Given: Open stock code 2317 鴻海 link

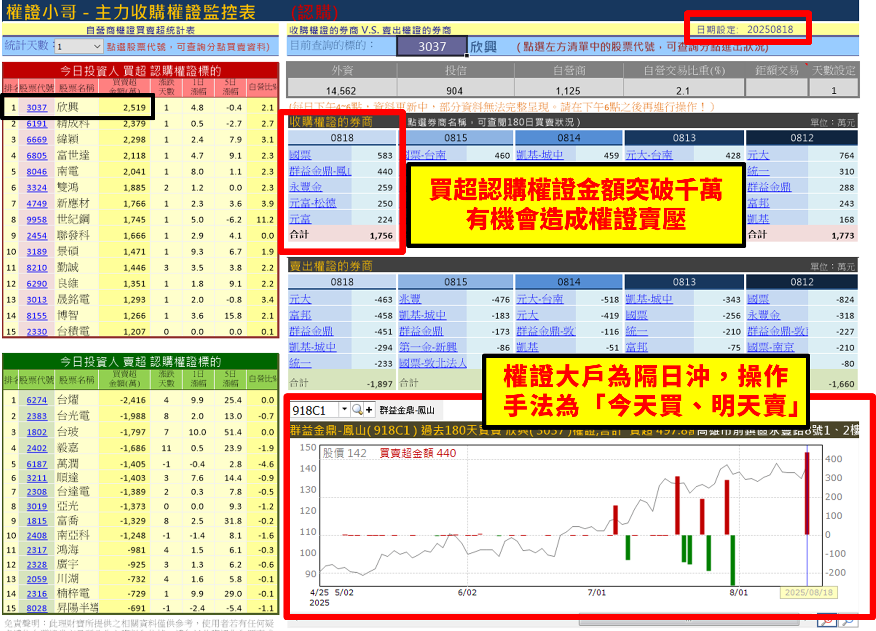Looking at the screenshot, I should [x=37, y=550].
